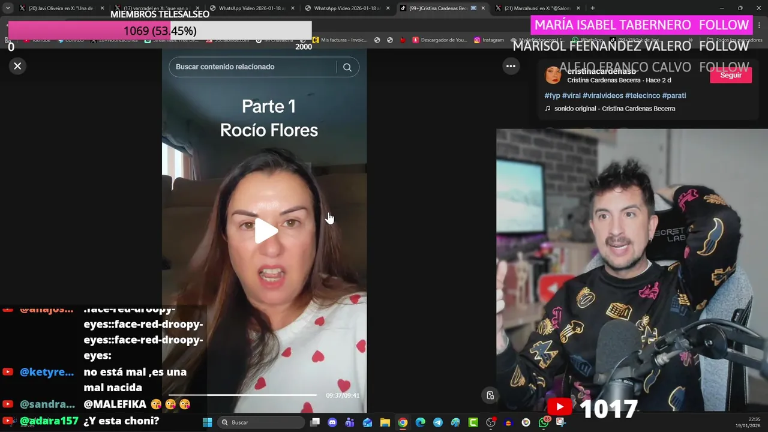The height and width of the screenshot is (432, 768).
Task: Open the Instagram bookmark
Action: coord(489,40)
